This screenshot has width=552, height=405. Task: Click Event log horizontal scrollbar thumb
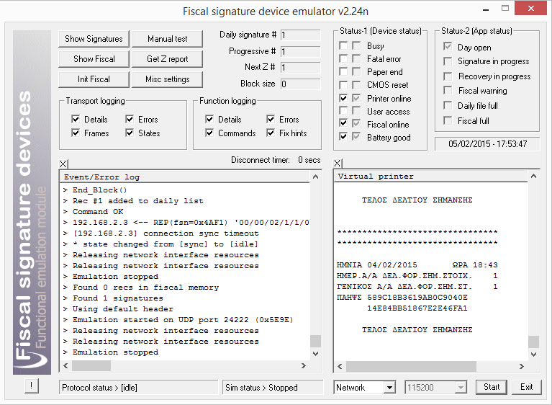point(91,366)
